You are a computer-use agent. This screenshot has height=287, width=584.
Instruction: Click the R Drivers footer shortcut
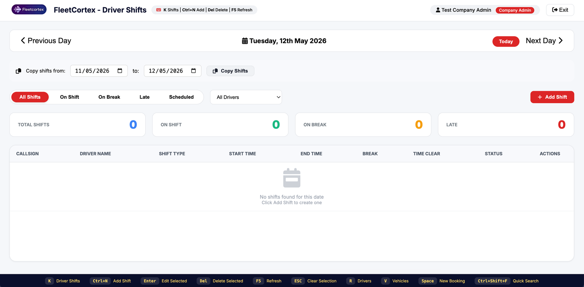point(359,281)
